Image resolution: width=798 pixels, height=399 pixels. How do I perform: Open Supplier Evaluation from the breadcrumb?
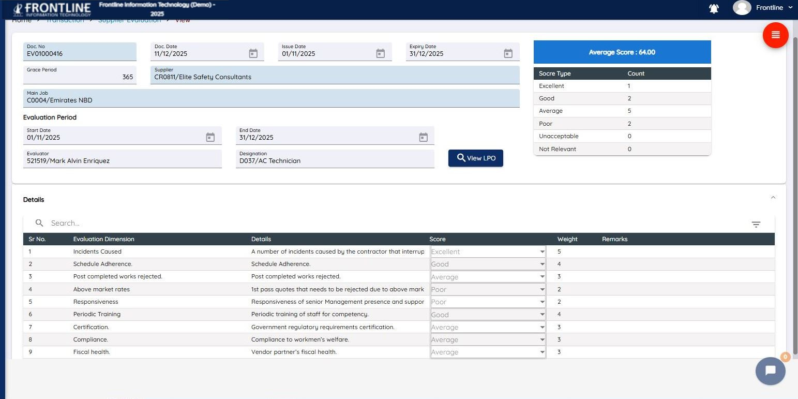pos(129,20)
